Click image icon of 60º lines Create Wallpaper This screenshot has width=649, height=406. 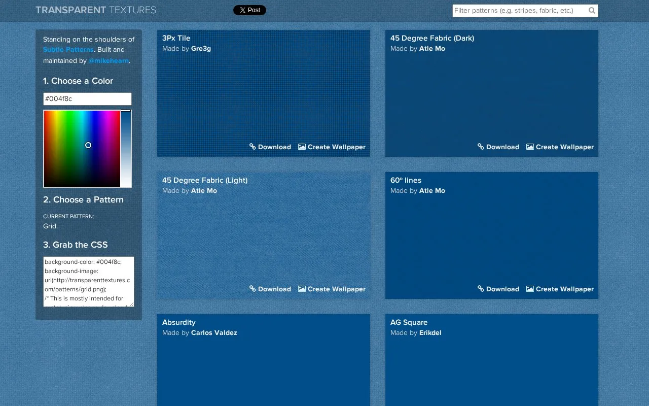coord(530,289)
